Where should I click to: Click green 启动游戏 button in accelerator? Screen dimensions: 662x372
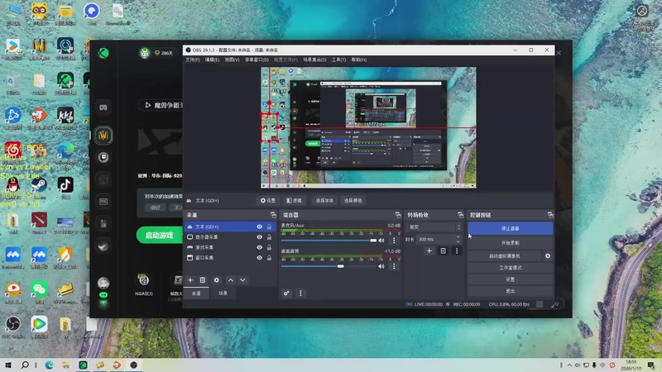159,236
